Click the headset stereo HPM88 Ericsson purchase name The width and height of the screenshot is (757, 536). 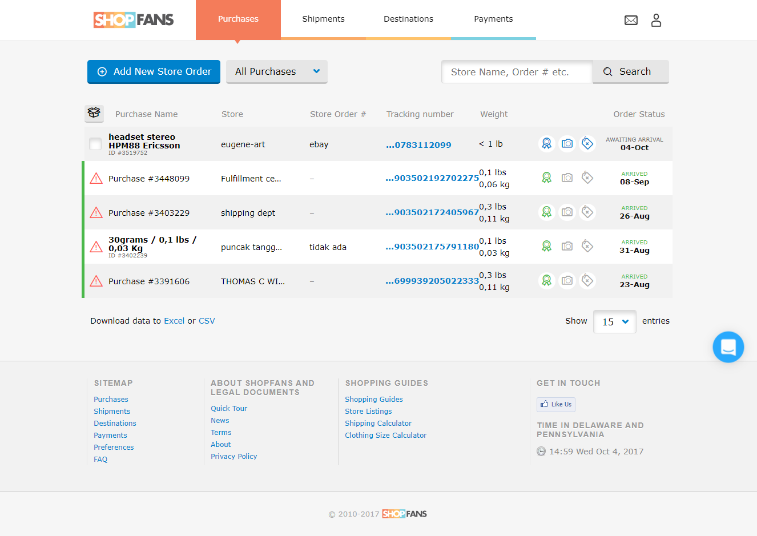pos(144,141)
